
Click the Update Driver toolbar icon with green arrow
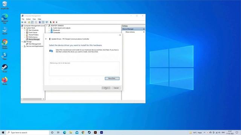coord(50,22)
